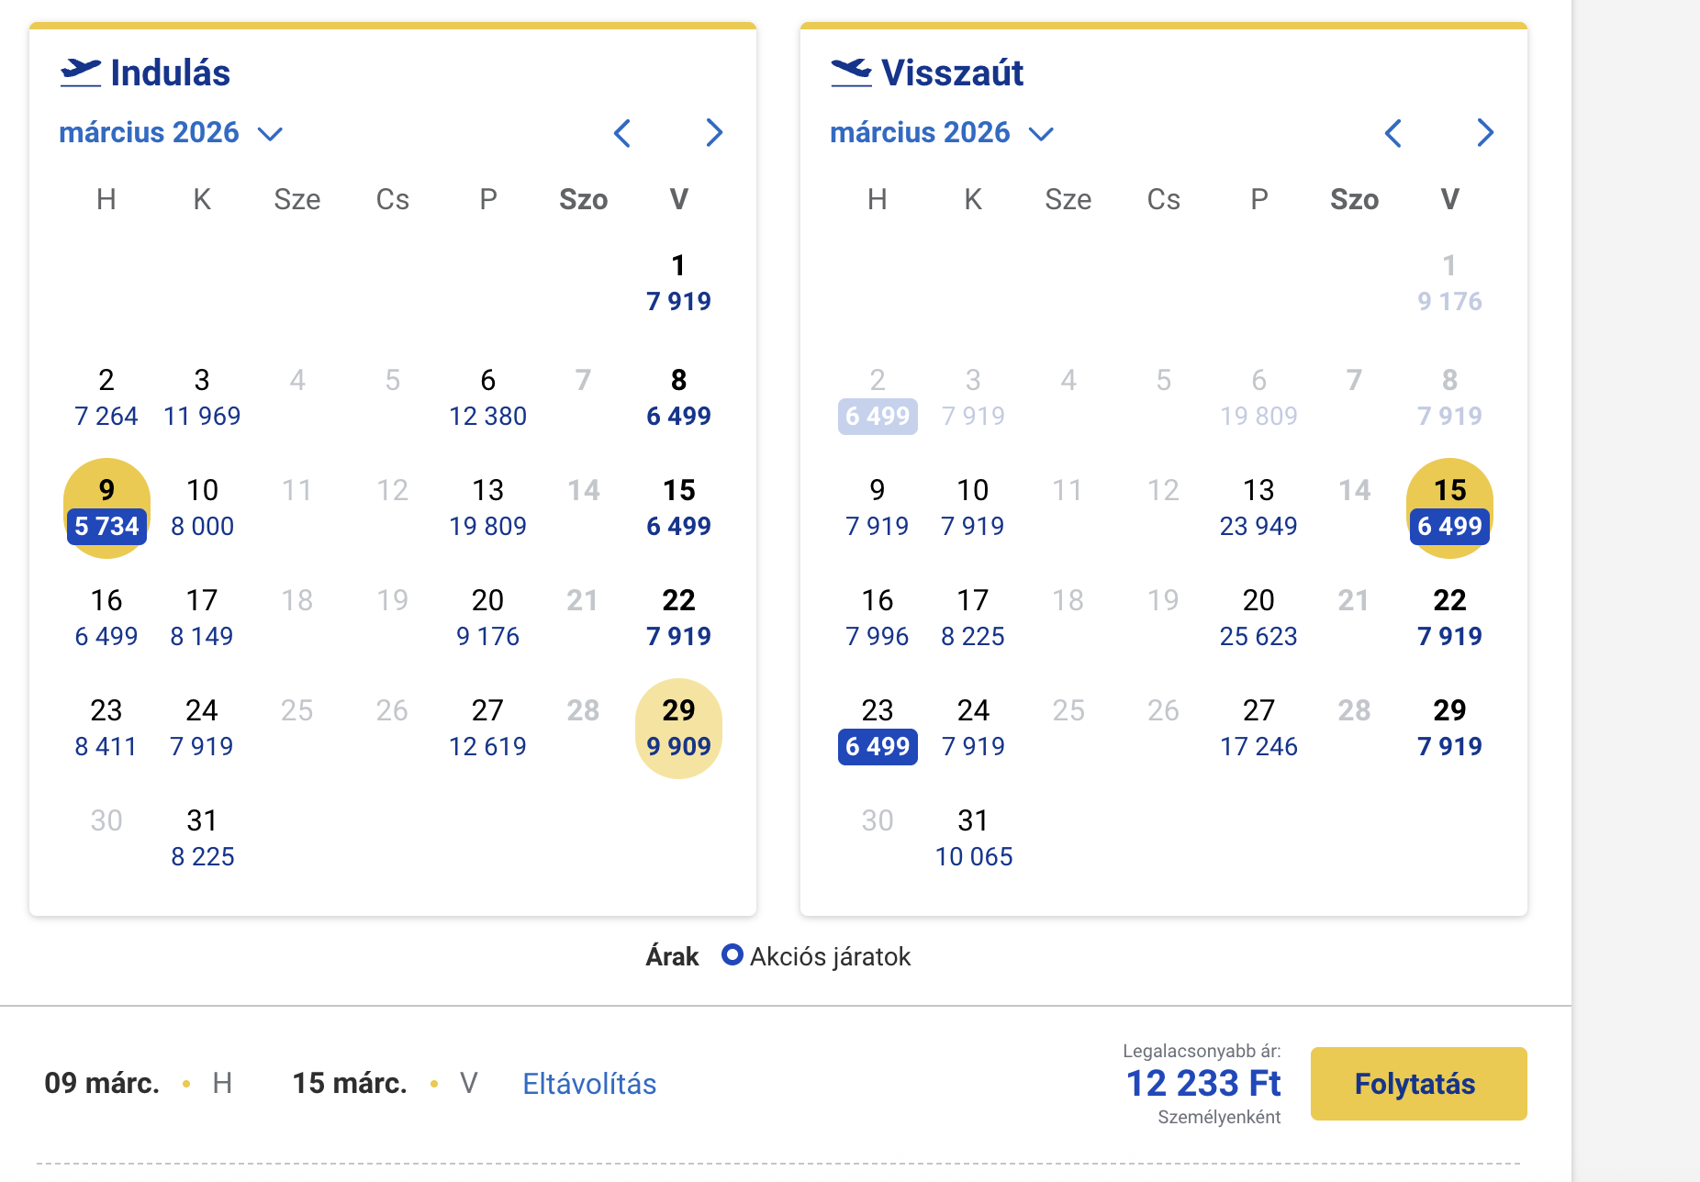Image resolution: width=1700 pixels, height=1182 pixels.
Task: Toggle the Akciós járatok radio button
Action: 732,955
